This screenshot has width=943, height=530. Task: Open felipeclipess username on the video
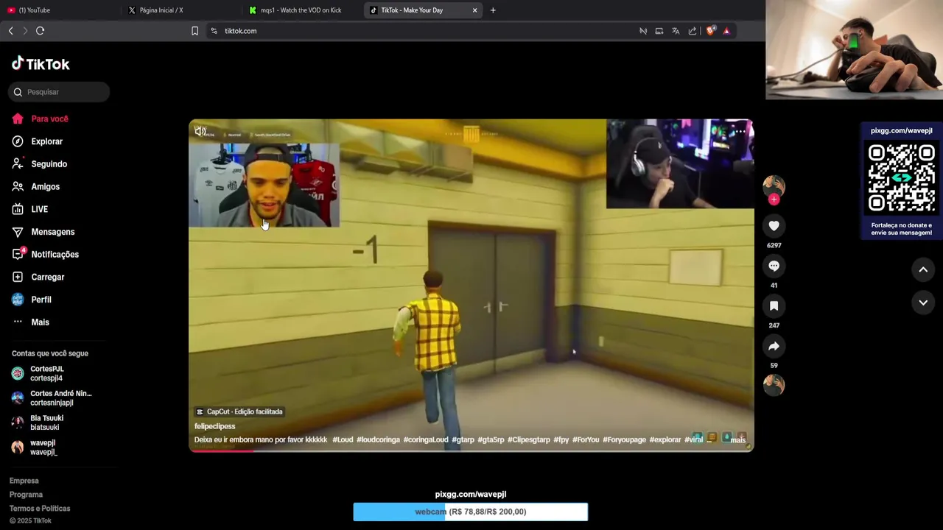click(x=215, y=426)
